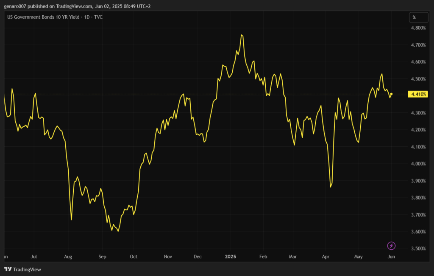Click the Apr label on the time axis
The image size is (434, 276).
[325, 256]
